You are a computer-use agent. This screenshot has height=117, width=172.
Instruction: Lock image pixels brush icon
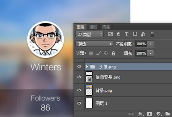(x=99, y=53)
